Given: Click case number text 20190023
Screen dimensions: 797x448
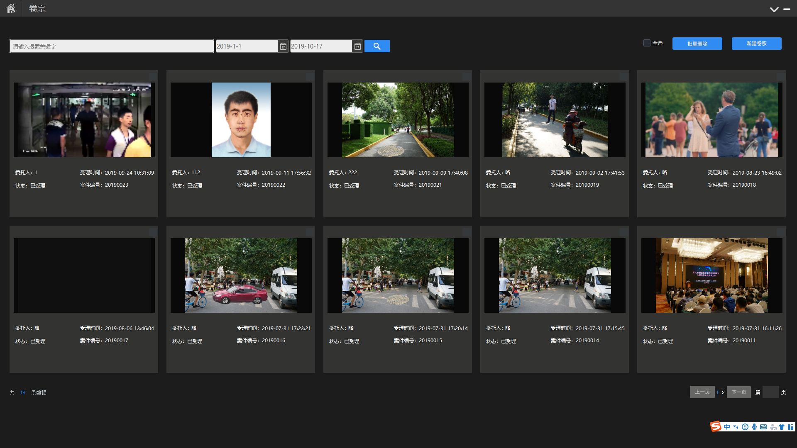Looking at the screenshot, I should click(117, 185).
